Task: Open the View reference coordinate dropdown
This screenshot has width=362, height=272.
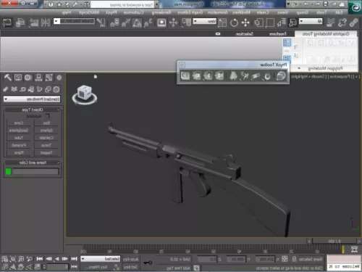Action: 205,21
